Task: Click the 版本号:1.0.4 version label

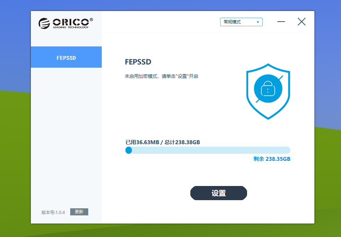Action: 53,213
